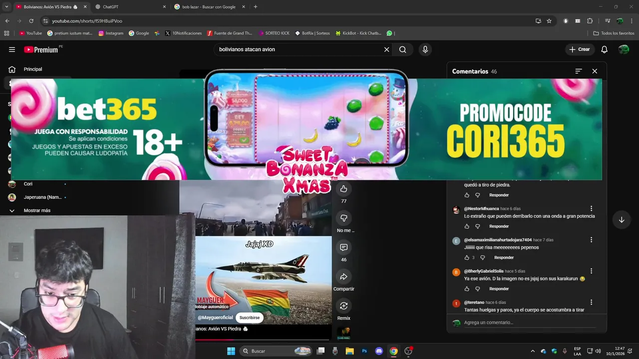This screenshot has width=639, height=359.
Task: Open options menu for BherlyGabrielSolis comment
Action: point(592,271)
